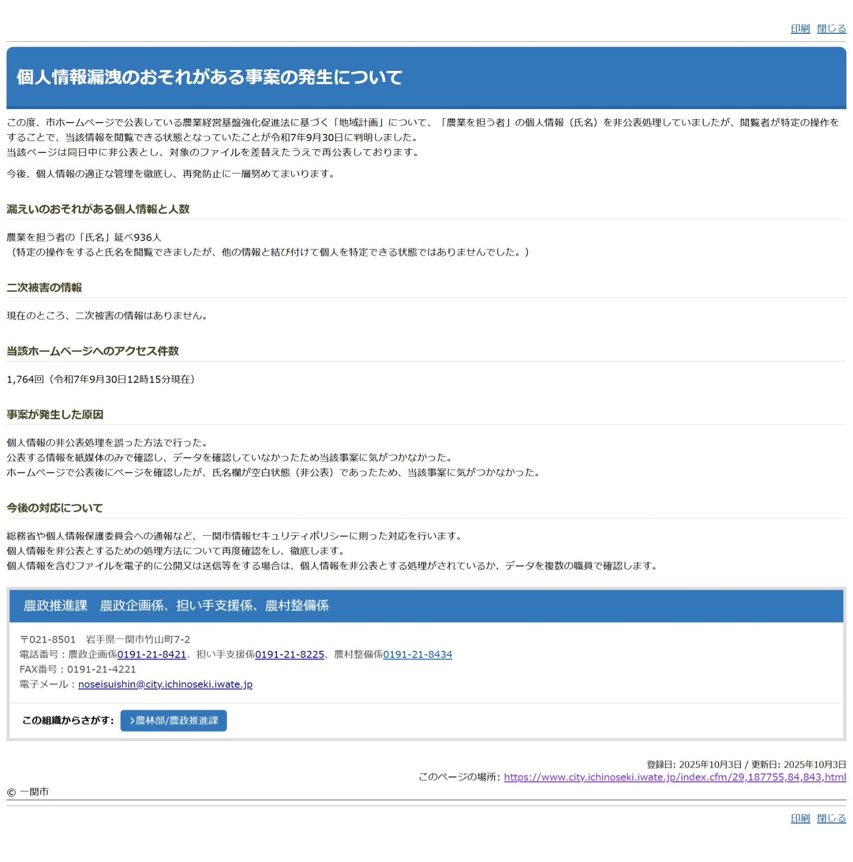Click the heading 当該ホームページへのアクセス件数
The height and width of the screenshot is (862, 853).
coord(92,351)
